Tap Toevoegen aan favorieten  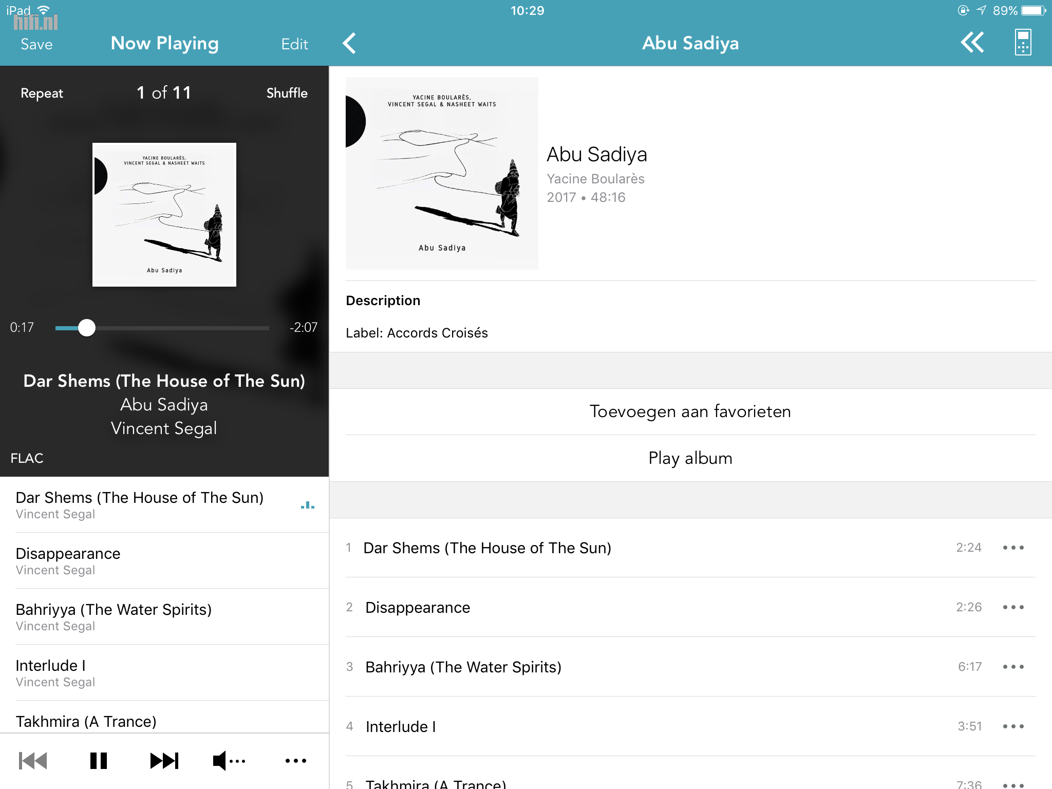(x=690, y=412)
